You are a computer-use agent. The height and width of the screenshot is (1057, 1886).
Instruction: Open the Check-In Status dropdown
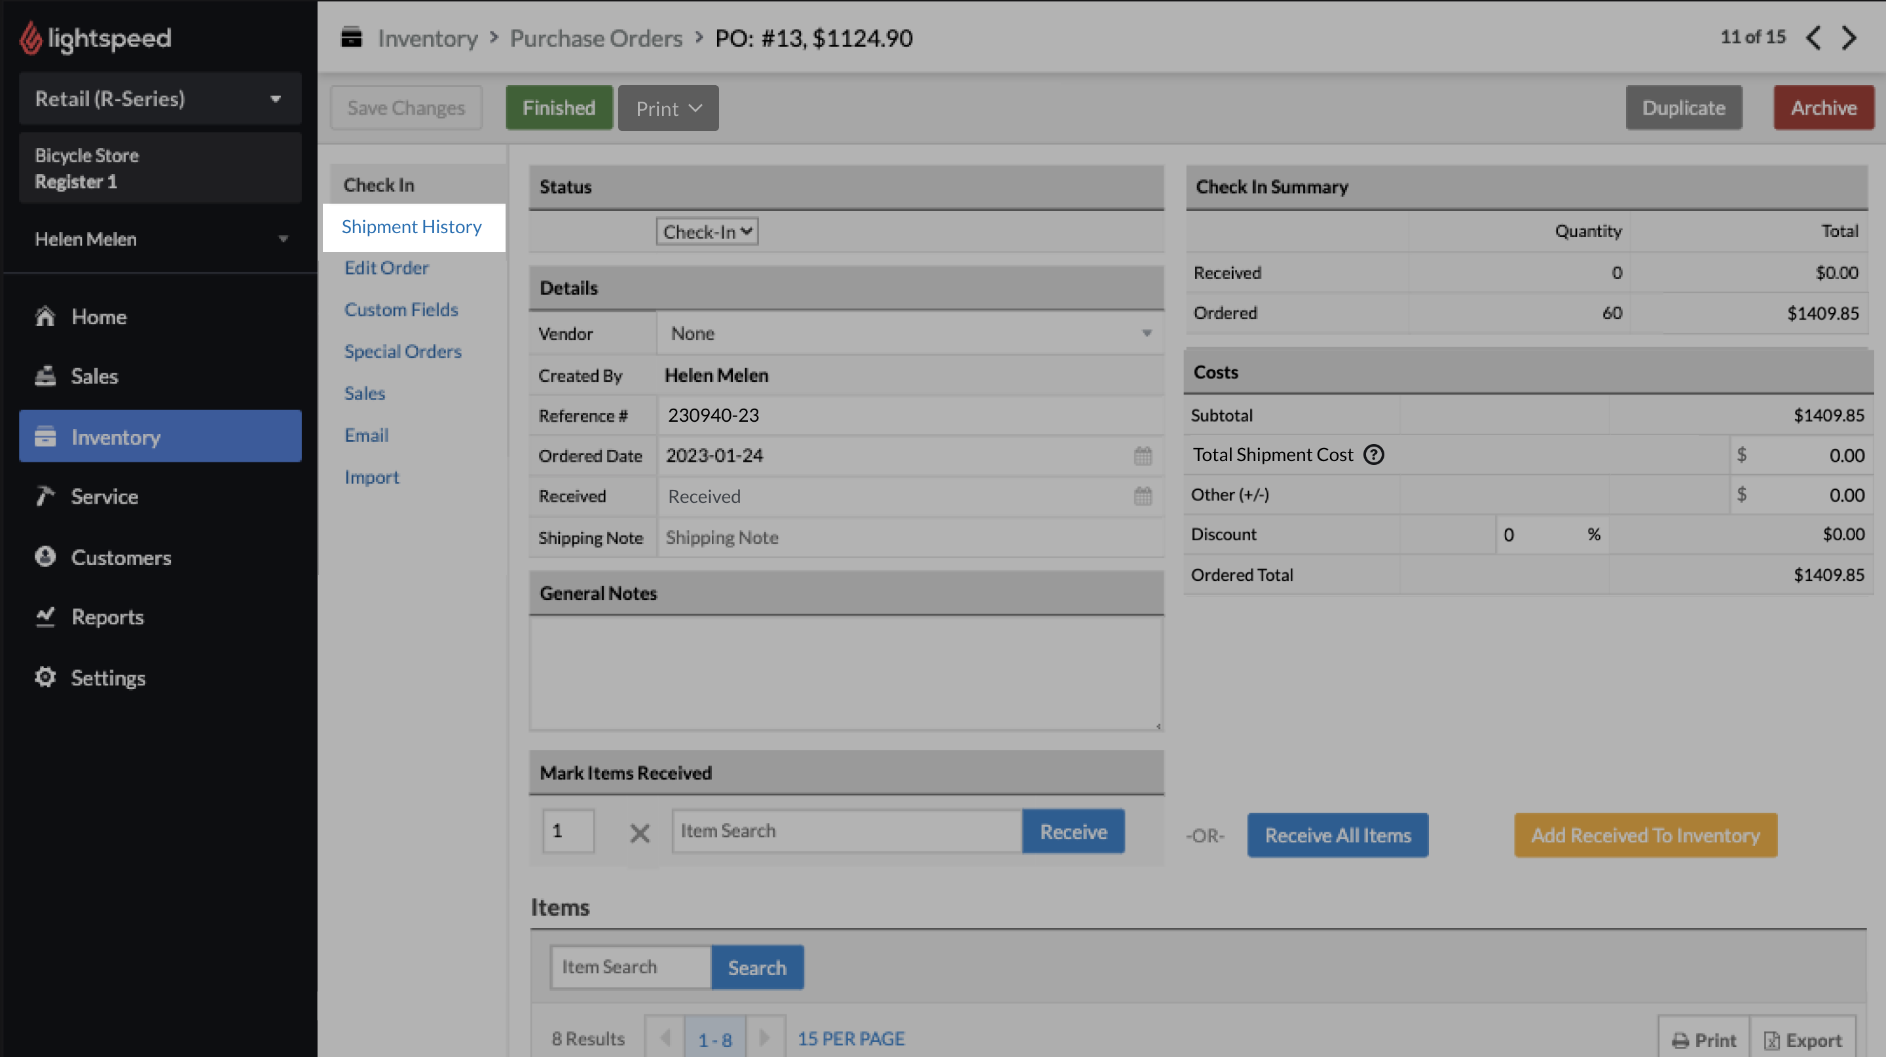point(705,231)
